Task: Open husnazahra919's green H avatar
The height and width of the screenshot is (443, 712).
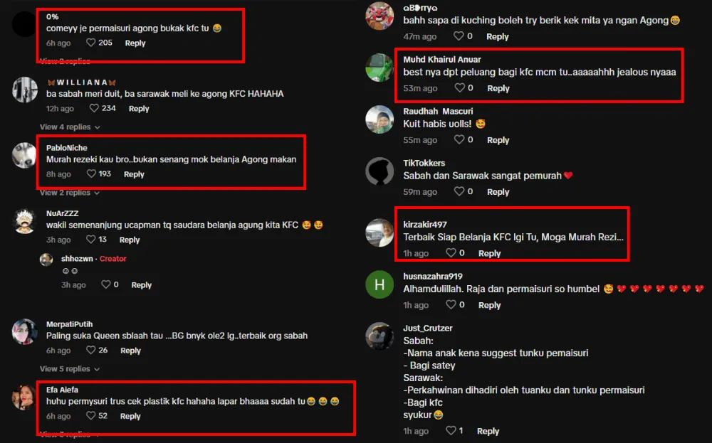Action: 379,284
